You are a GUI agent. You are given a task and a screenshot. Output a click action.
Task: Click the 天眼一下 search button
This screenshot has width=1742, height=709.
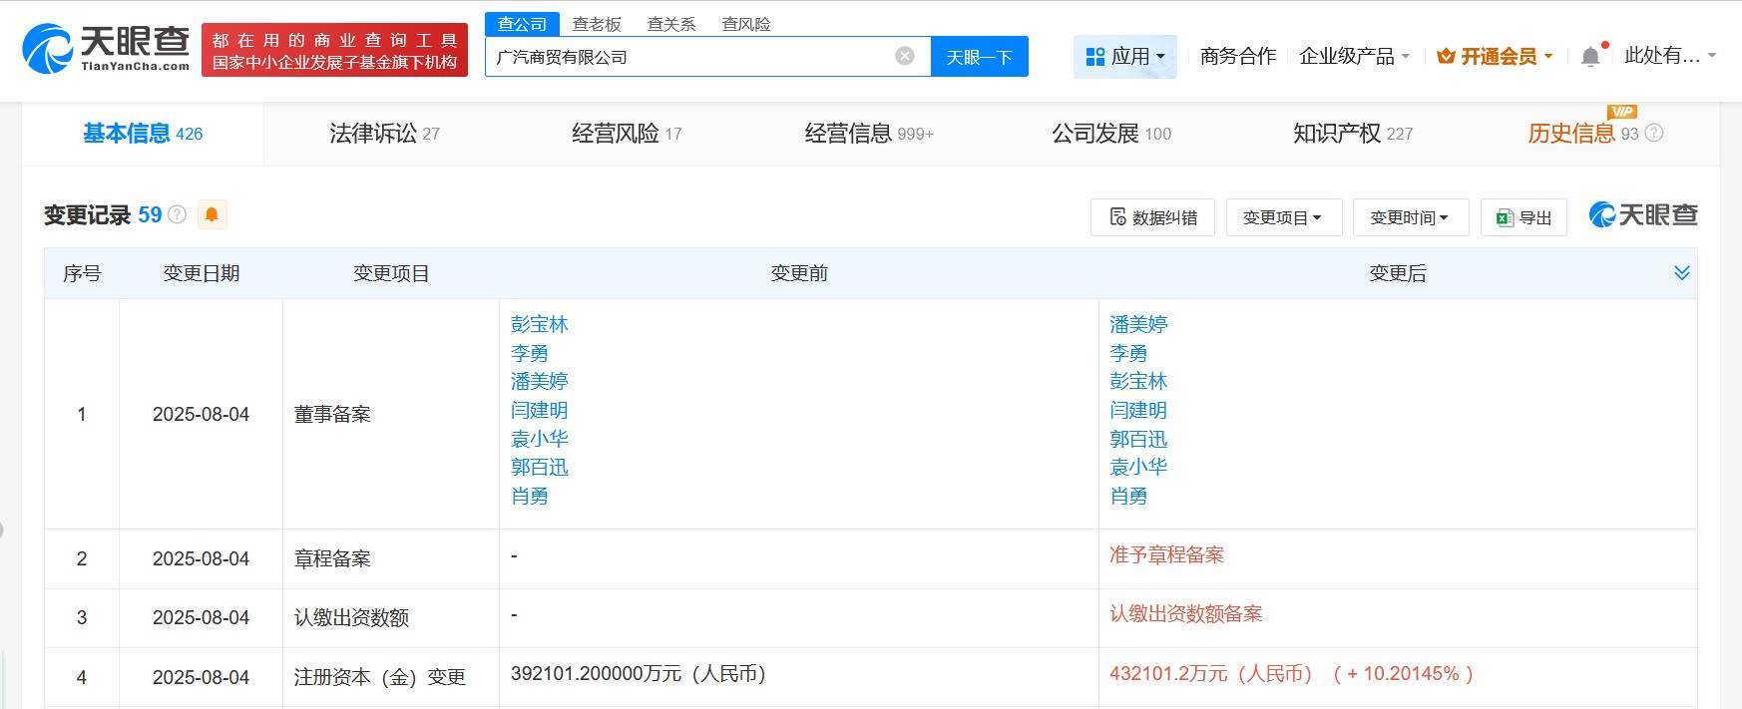[979, 57]
